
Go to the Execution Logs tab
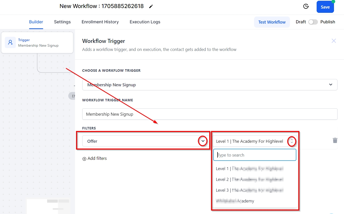click(145, 22)
